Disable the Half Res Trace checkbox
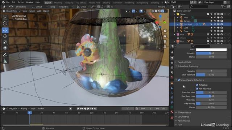The height and width of the screenshot is (130, 232). [197, 88]
